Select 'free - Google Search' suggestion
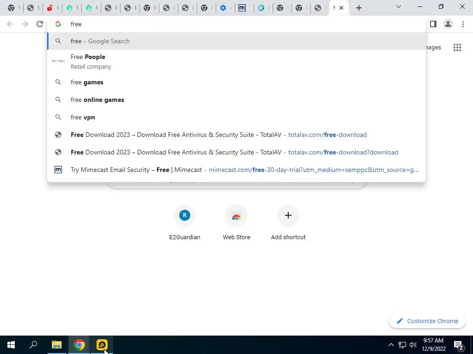This screenshot has height=354, width=473. (236, 41)
